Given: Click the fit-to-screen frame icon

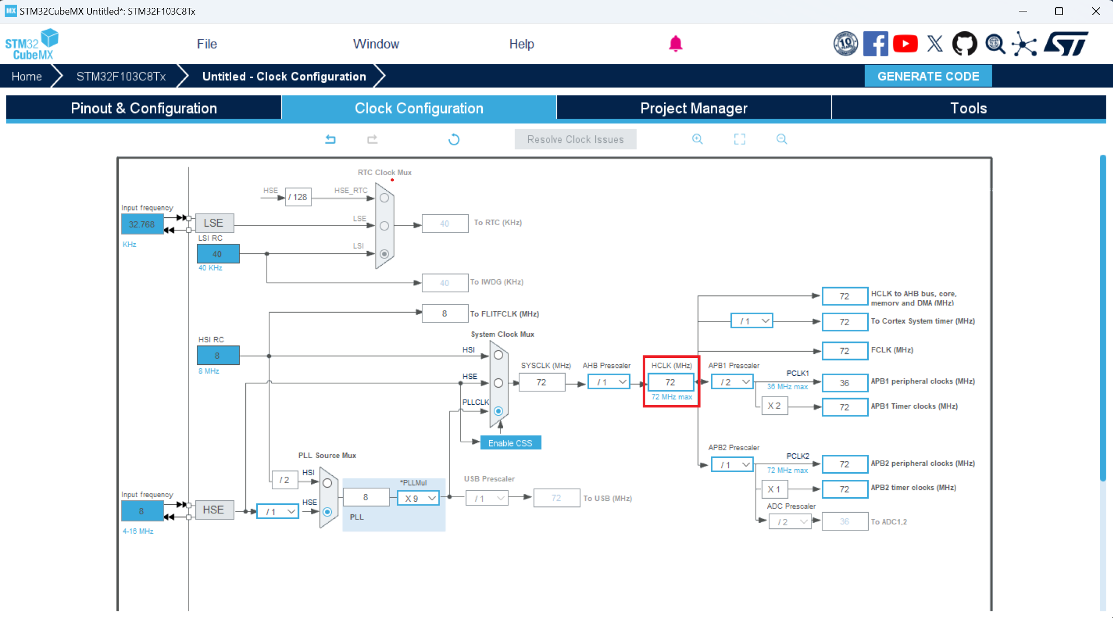Looking at the screenshot, I should pyautogui.click(x=740, y=139).
